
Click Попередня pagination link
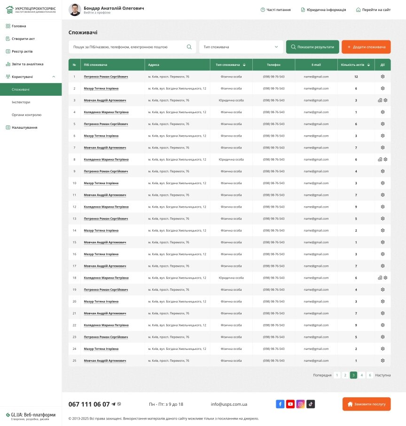click(x=322, y=375)
